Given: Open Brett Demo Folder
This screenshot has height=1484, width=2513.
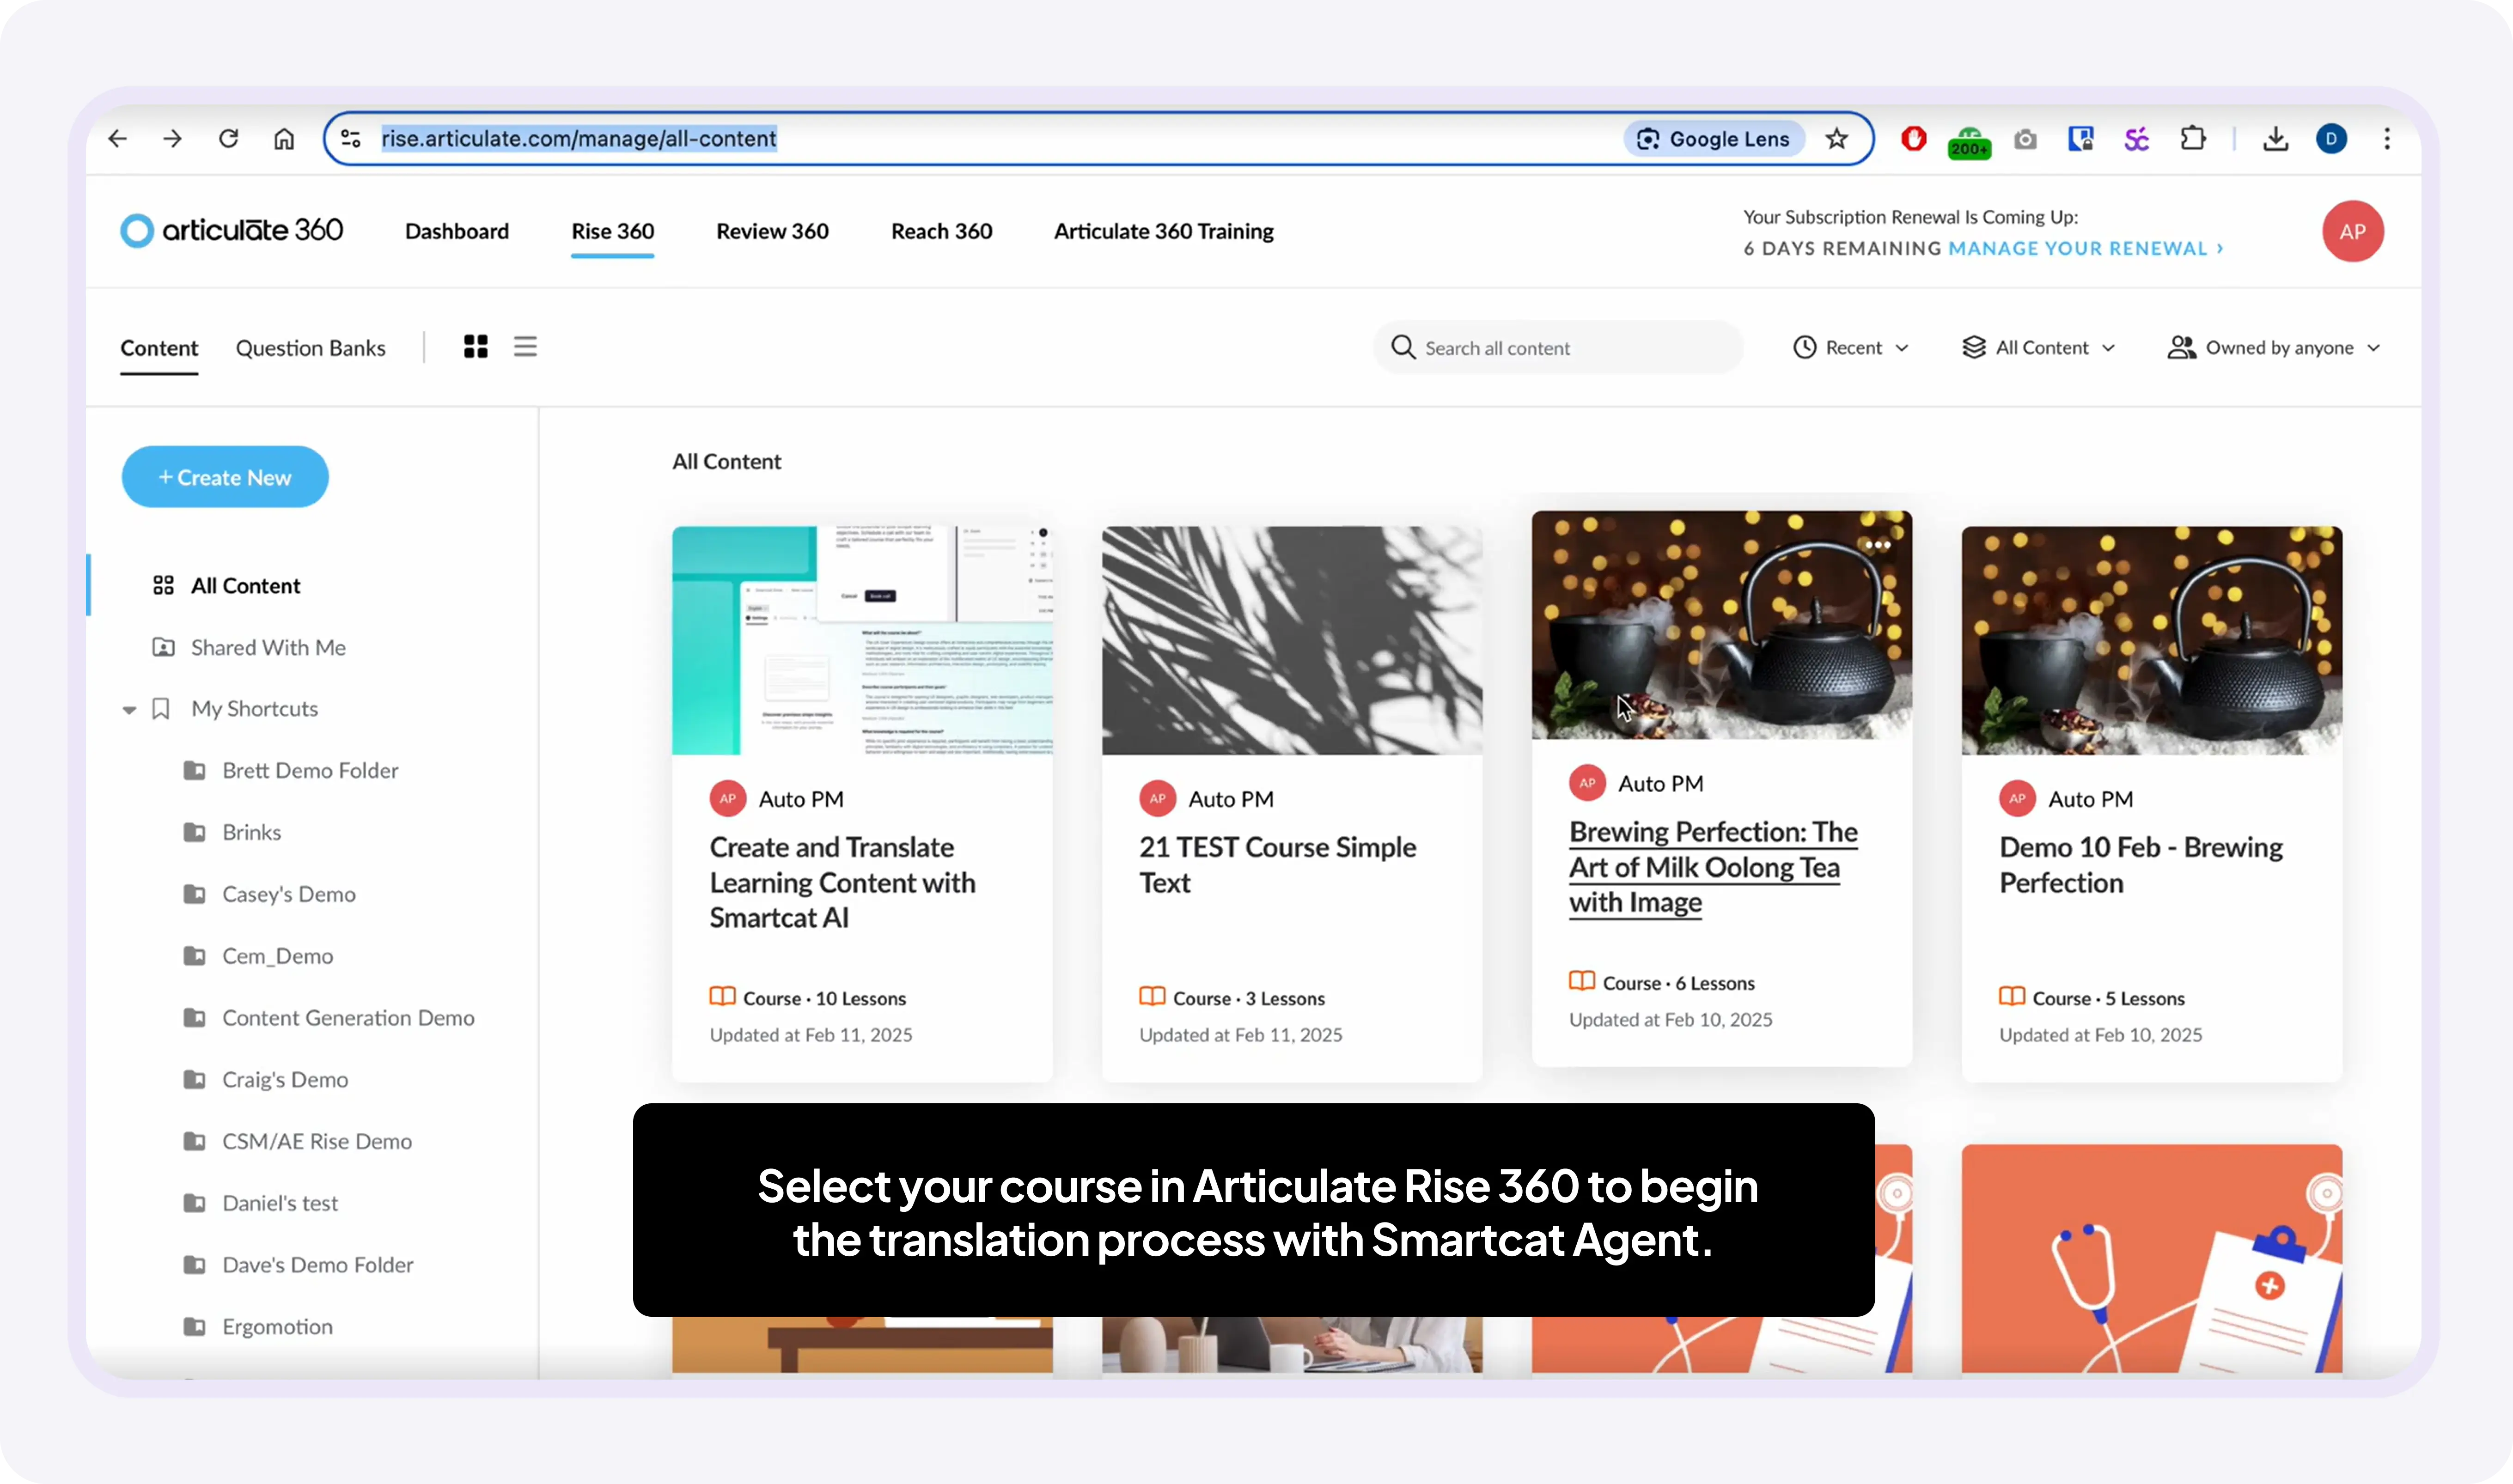Looking at the screenshot, I should [x=310, y=771].
